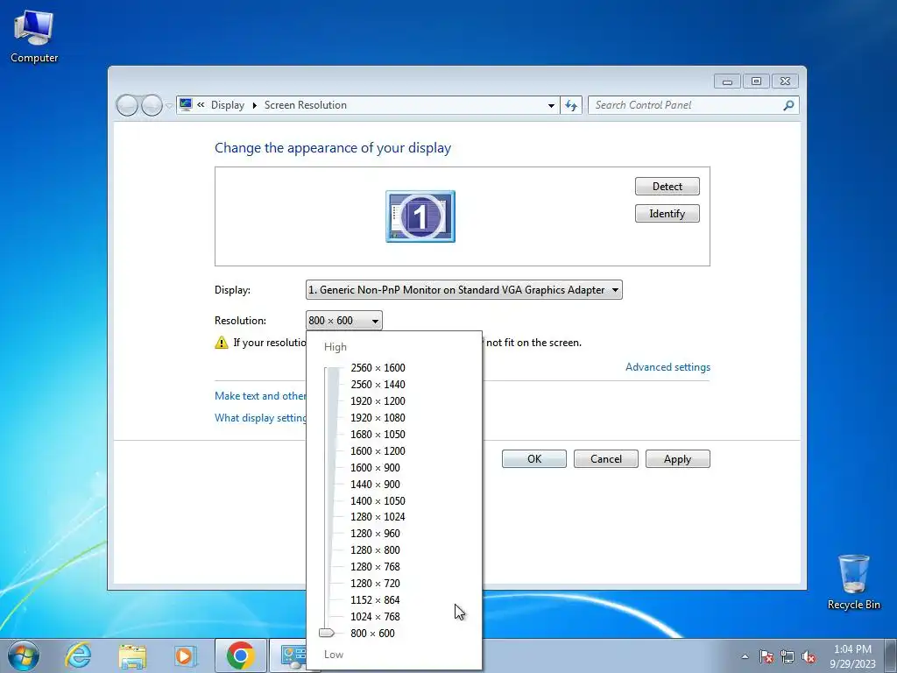Select 1920 × 1080 resolution
This screenshot has width=897, height=673.
(x=378, y=418)
